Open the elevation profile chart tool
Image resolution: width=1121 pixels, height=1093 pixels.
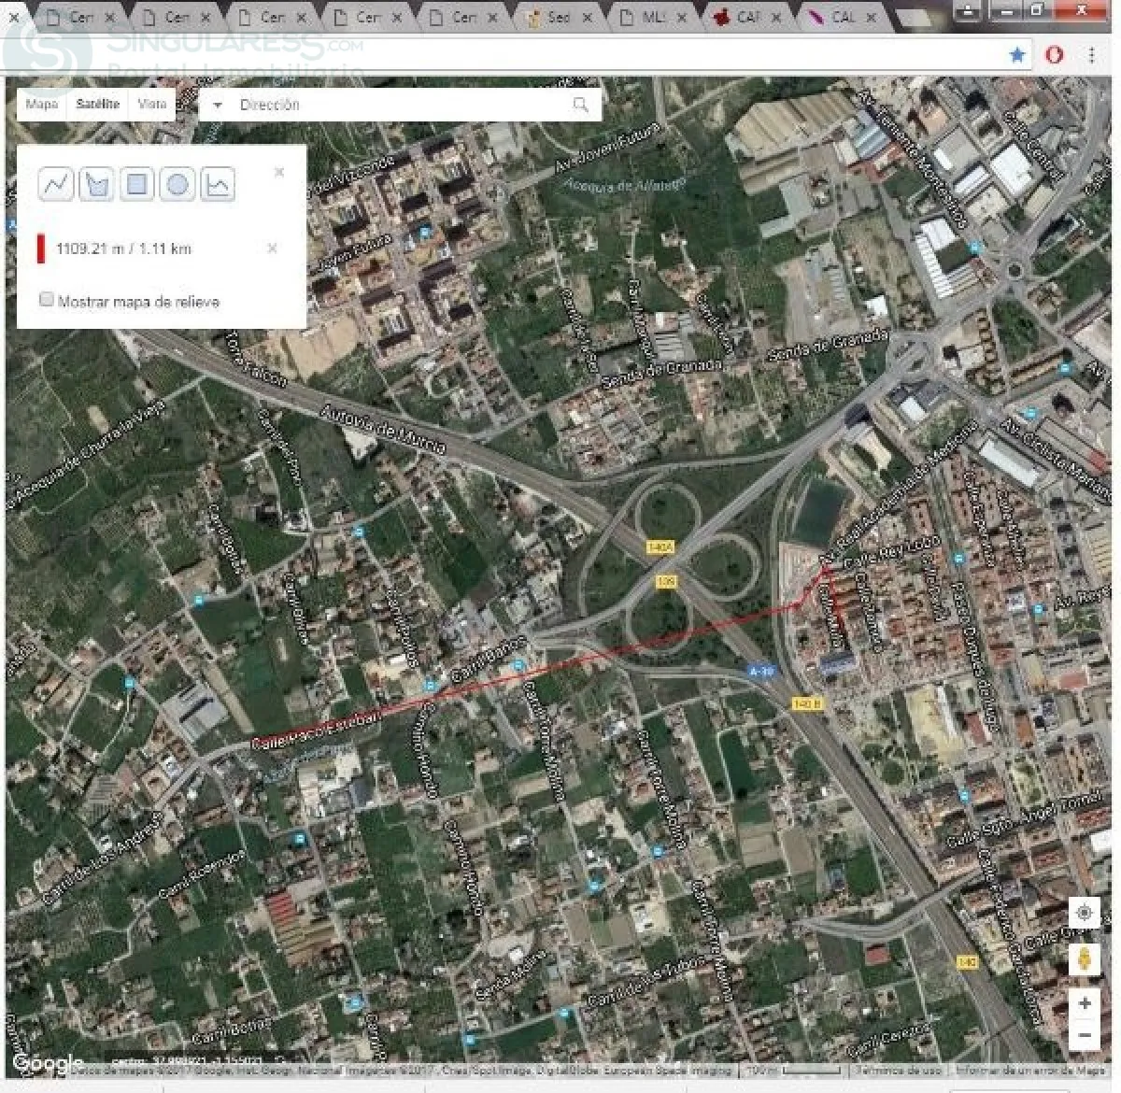217,184
